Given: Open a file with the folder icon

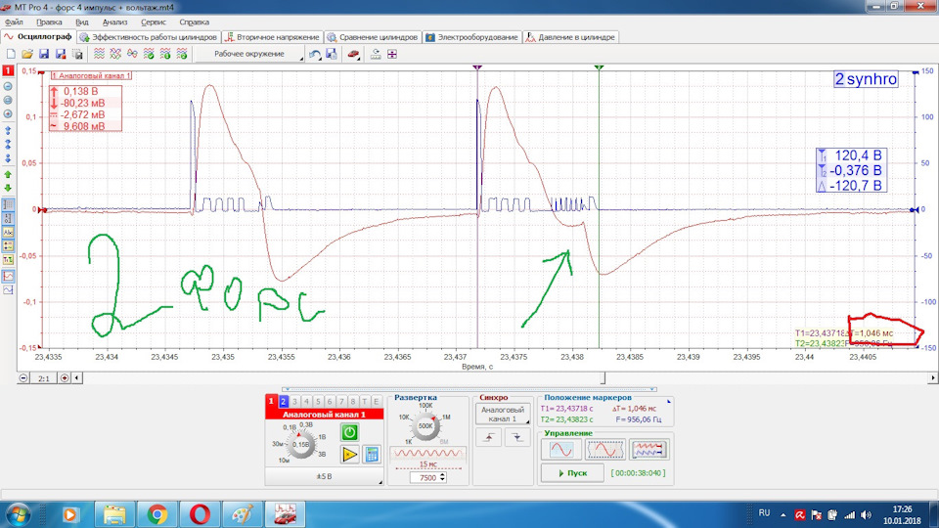Looking at the screenshot, I should [27, 54].
